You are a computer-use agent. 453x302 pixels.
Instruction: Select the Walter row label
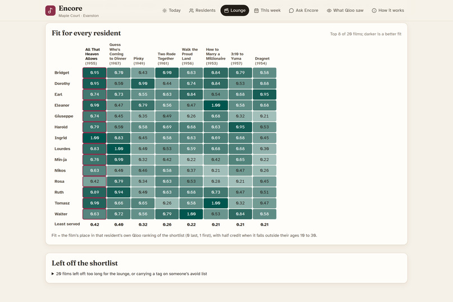[x=61, y=214]
